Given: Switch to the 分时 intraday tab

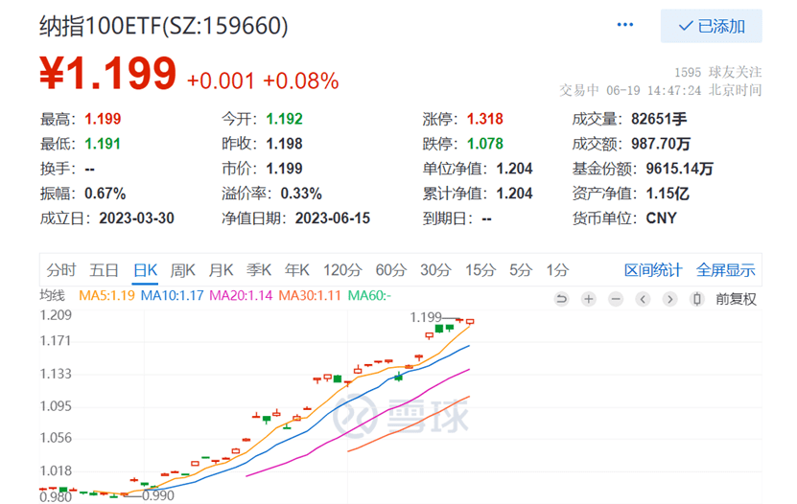Looking at the screenshot, I should (x=61, y=270).
